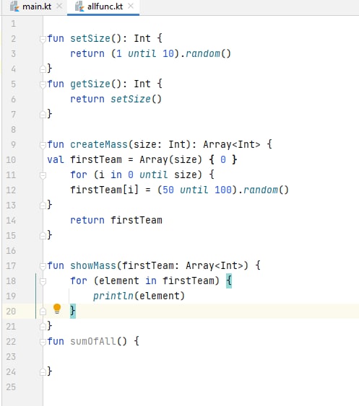Click line number 1 in the gutter
Image resolution: width=359 pixels, height=406 pixels.
(x=14, y=24)
